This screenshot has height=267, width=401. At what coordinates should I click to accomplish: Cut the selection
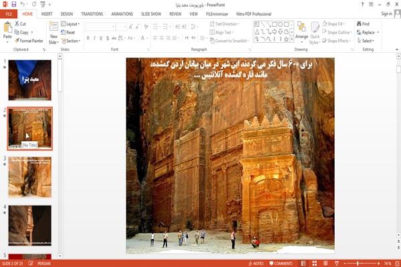coord(20,24)
